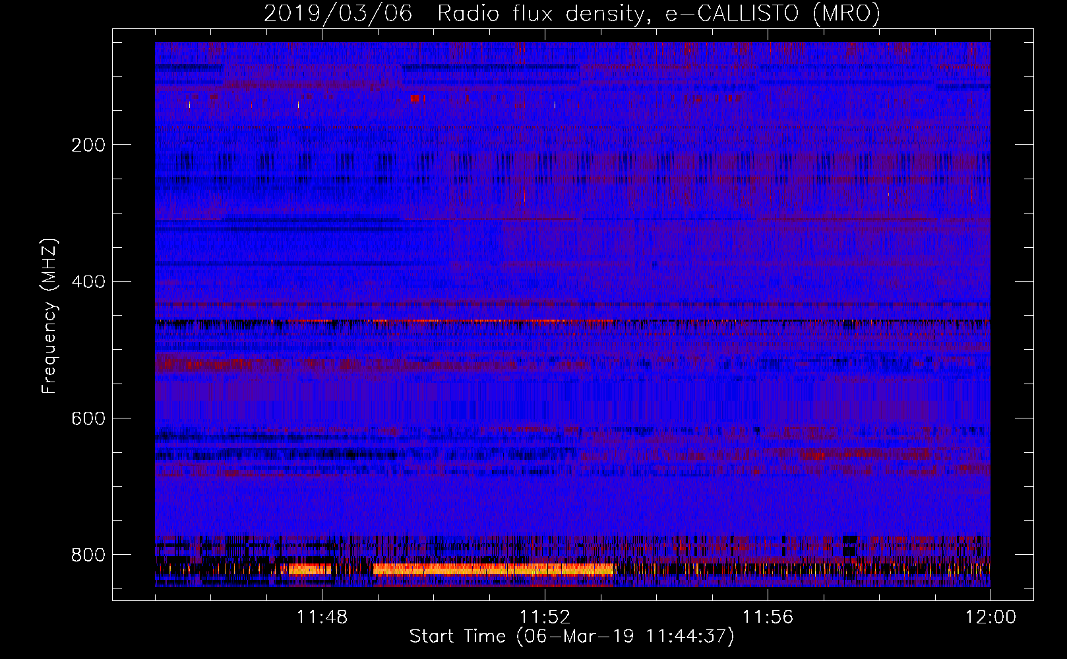1067x659 pixels.
Task: Click the 11:48 time tick label
Action: (x=322, y=617)
